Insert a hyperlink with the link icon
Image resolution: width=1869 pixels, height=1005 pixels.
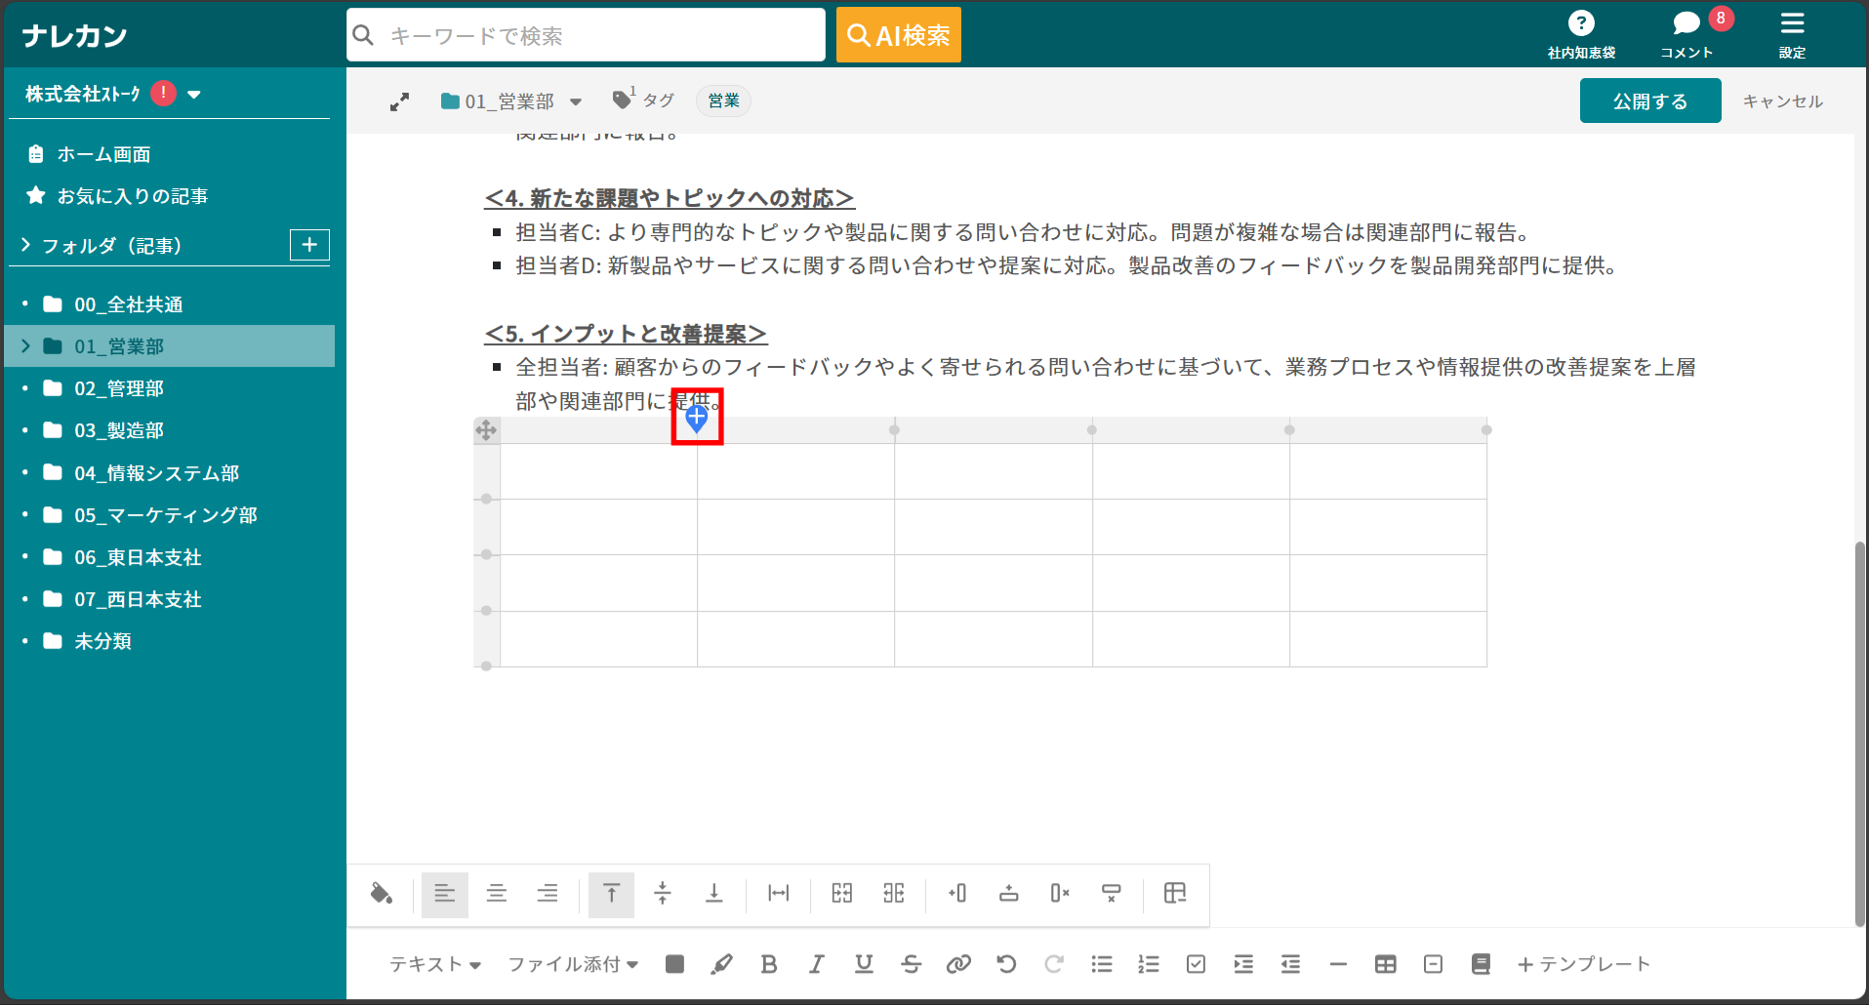click(958, 964)
